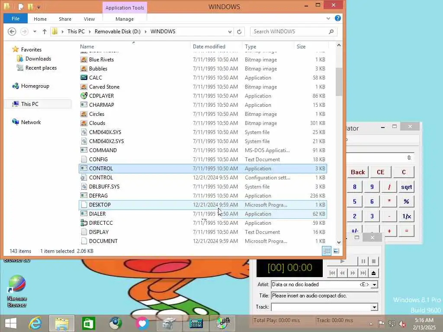The height and width of the screenshot is (332, 443).
Task: Open the File menu tab
Action: coord(16,19)
